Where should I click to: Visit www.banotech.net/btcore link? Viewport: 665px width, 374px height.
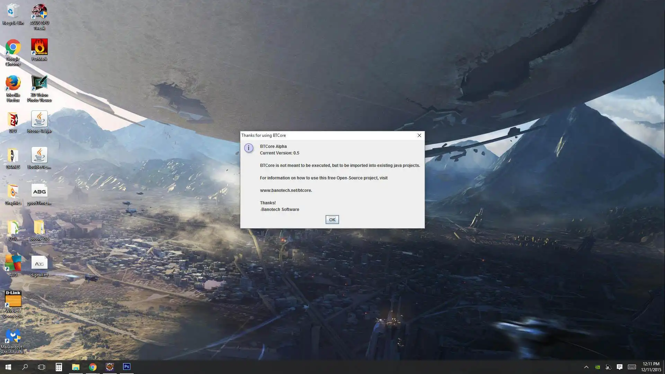coord(285,190)
